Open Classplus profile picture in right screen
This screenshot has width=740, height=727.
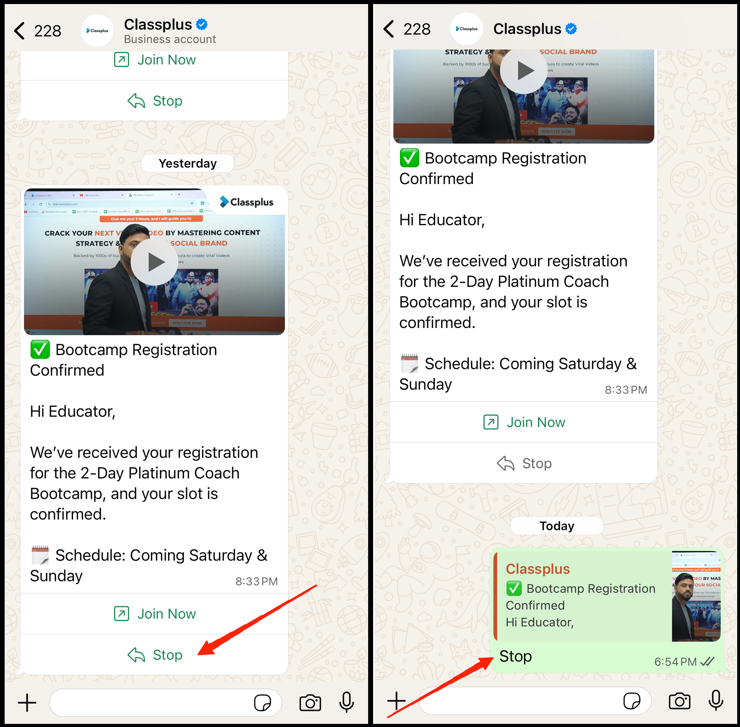466,29
